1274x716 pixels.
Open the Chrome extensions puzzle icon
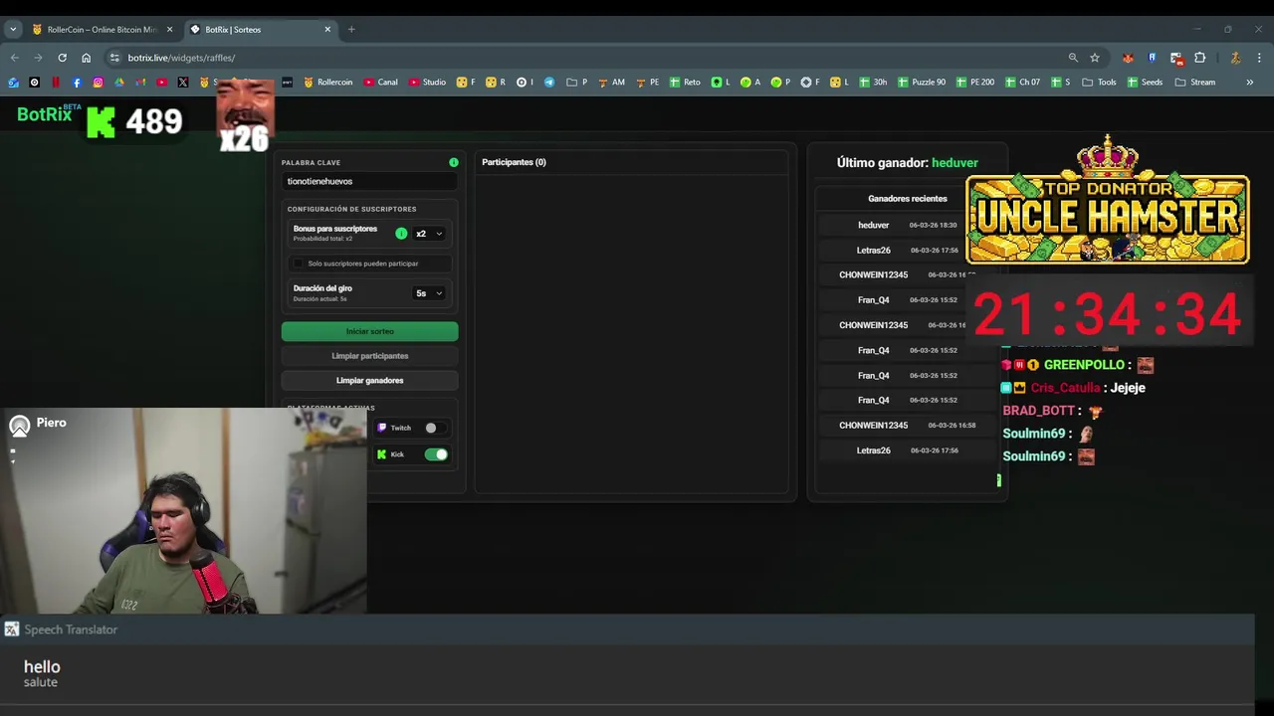1199,58
